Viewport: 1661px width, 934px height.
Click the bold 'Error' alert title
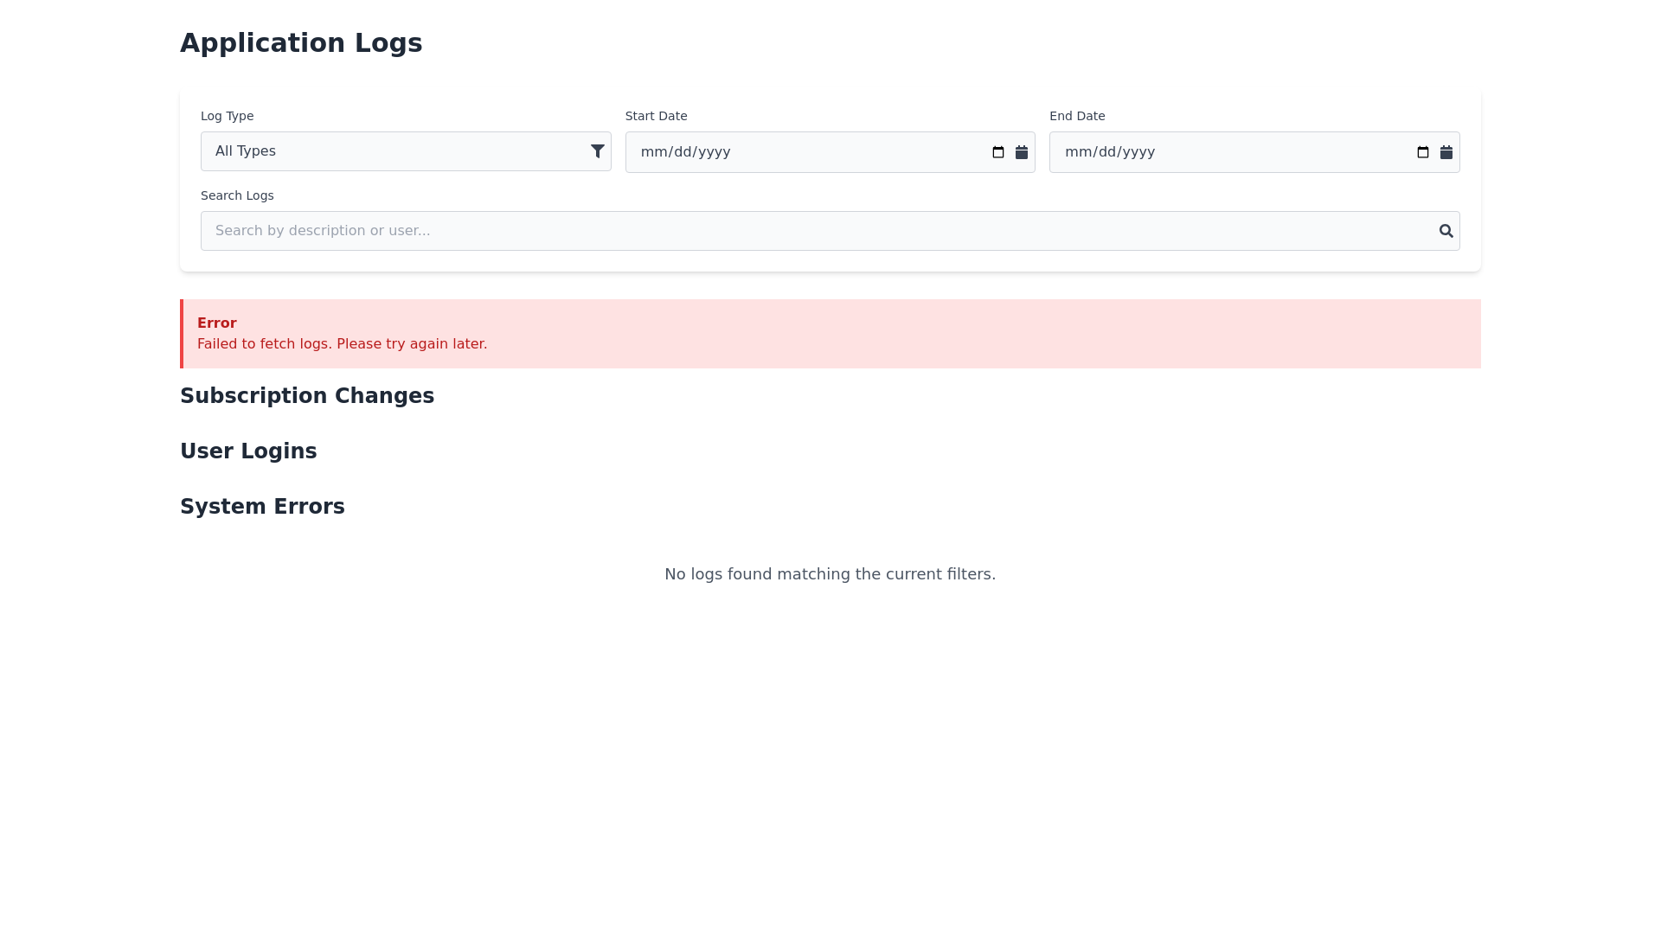point(217,323)
